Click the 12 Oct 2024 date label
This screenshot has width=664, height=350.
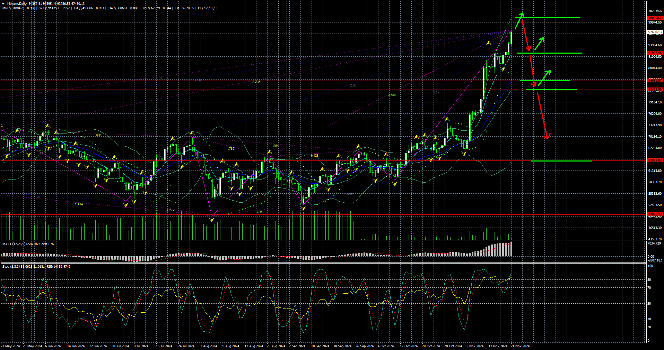click(409, 346)
